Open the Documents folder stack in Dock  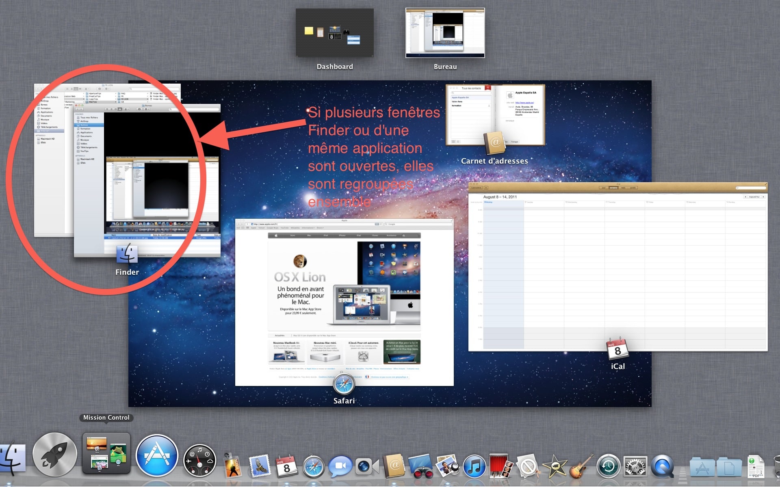[729, 468]
